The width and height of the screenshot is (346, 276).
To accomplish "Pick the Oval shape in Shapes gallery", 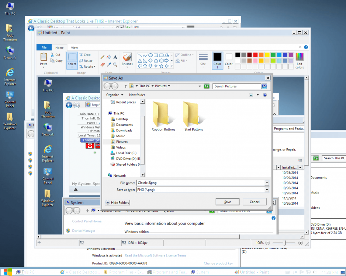I will tap(150, 55).
